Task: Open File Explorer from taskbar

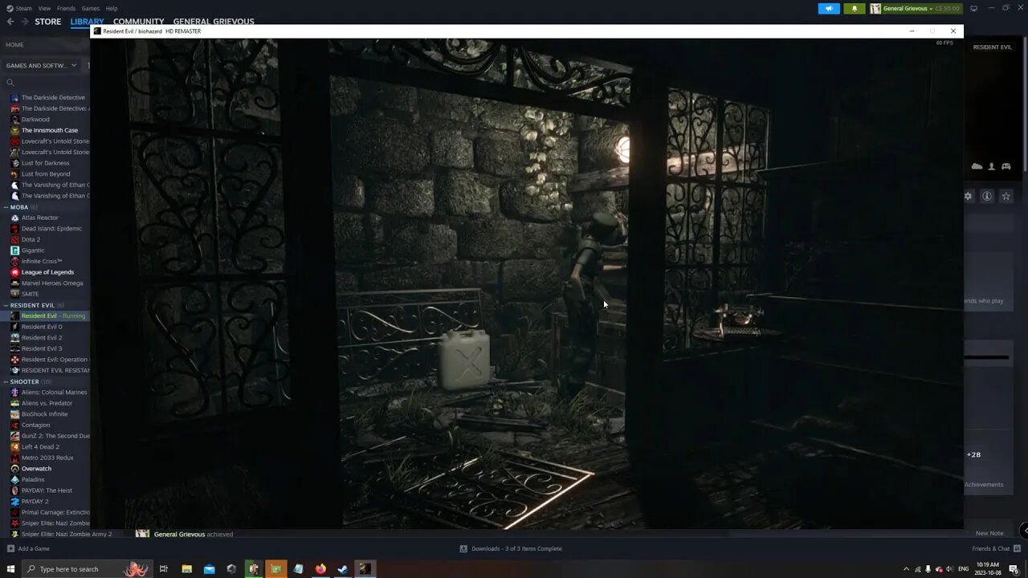Action: (x=186, y=569)
